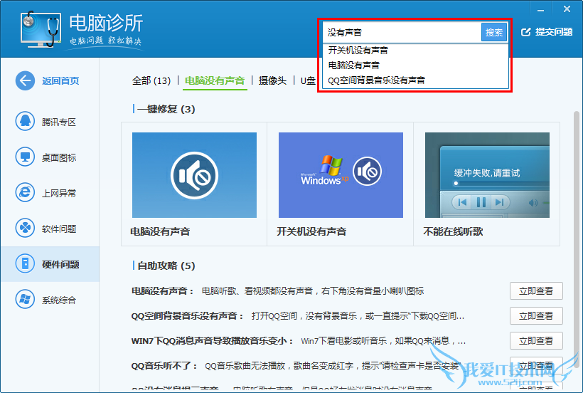Open the 上网异常 IE icon
The height and width of the screenshot is (393, 583).
pyautogui.click(x=25, y=192)
